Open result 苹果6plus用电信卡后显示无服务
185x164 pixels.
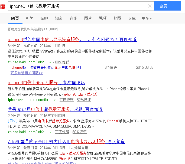tap(55, 109)
